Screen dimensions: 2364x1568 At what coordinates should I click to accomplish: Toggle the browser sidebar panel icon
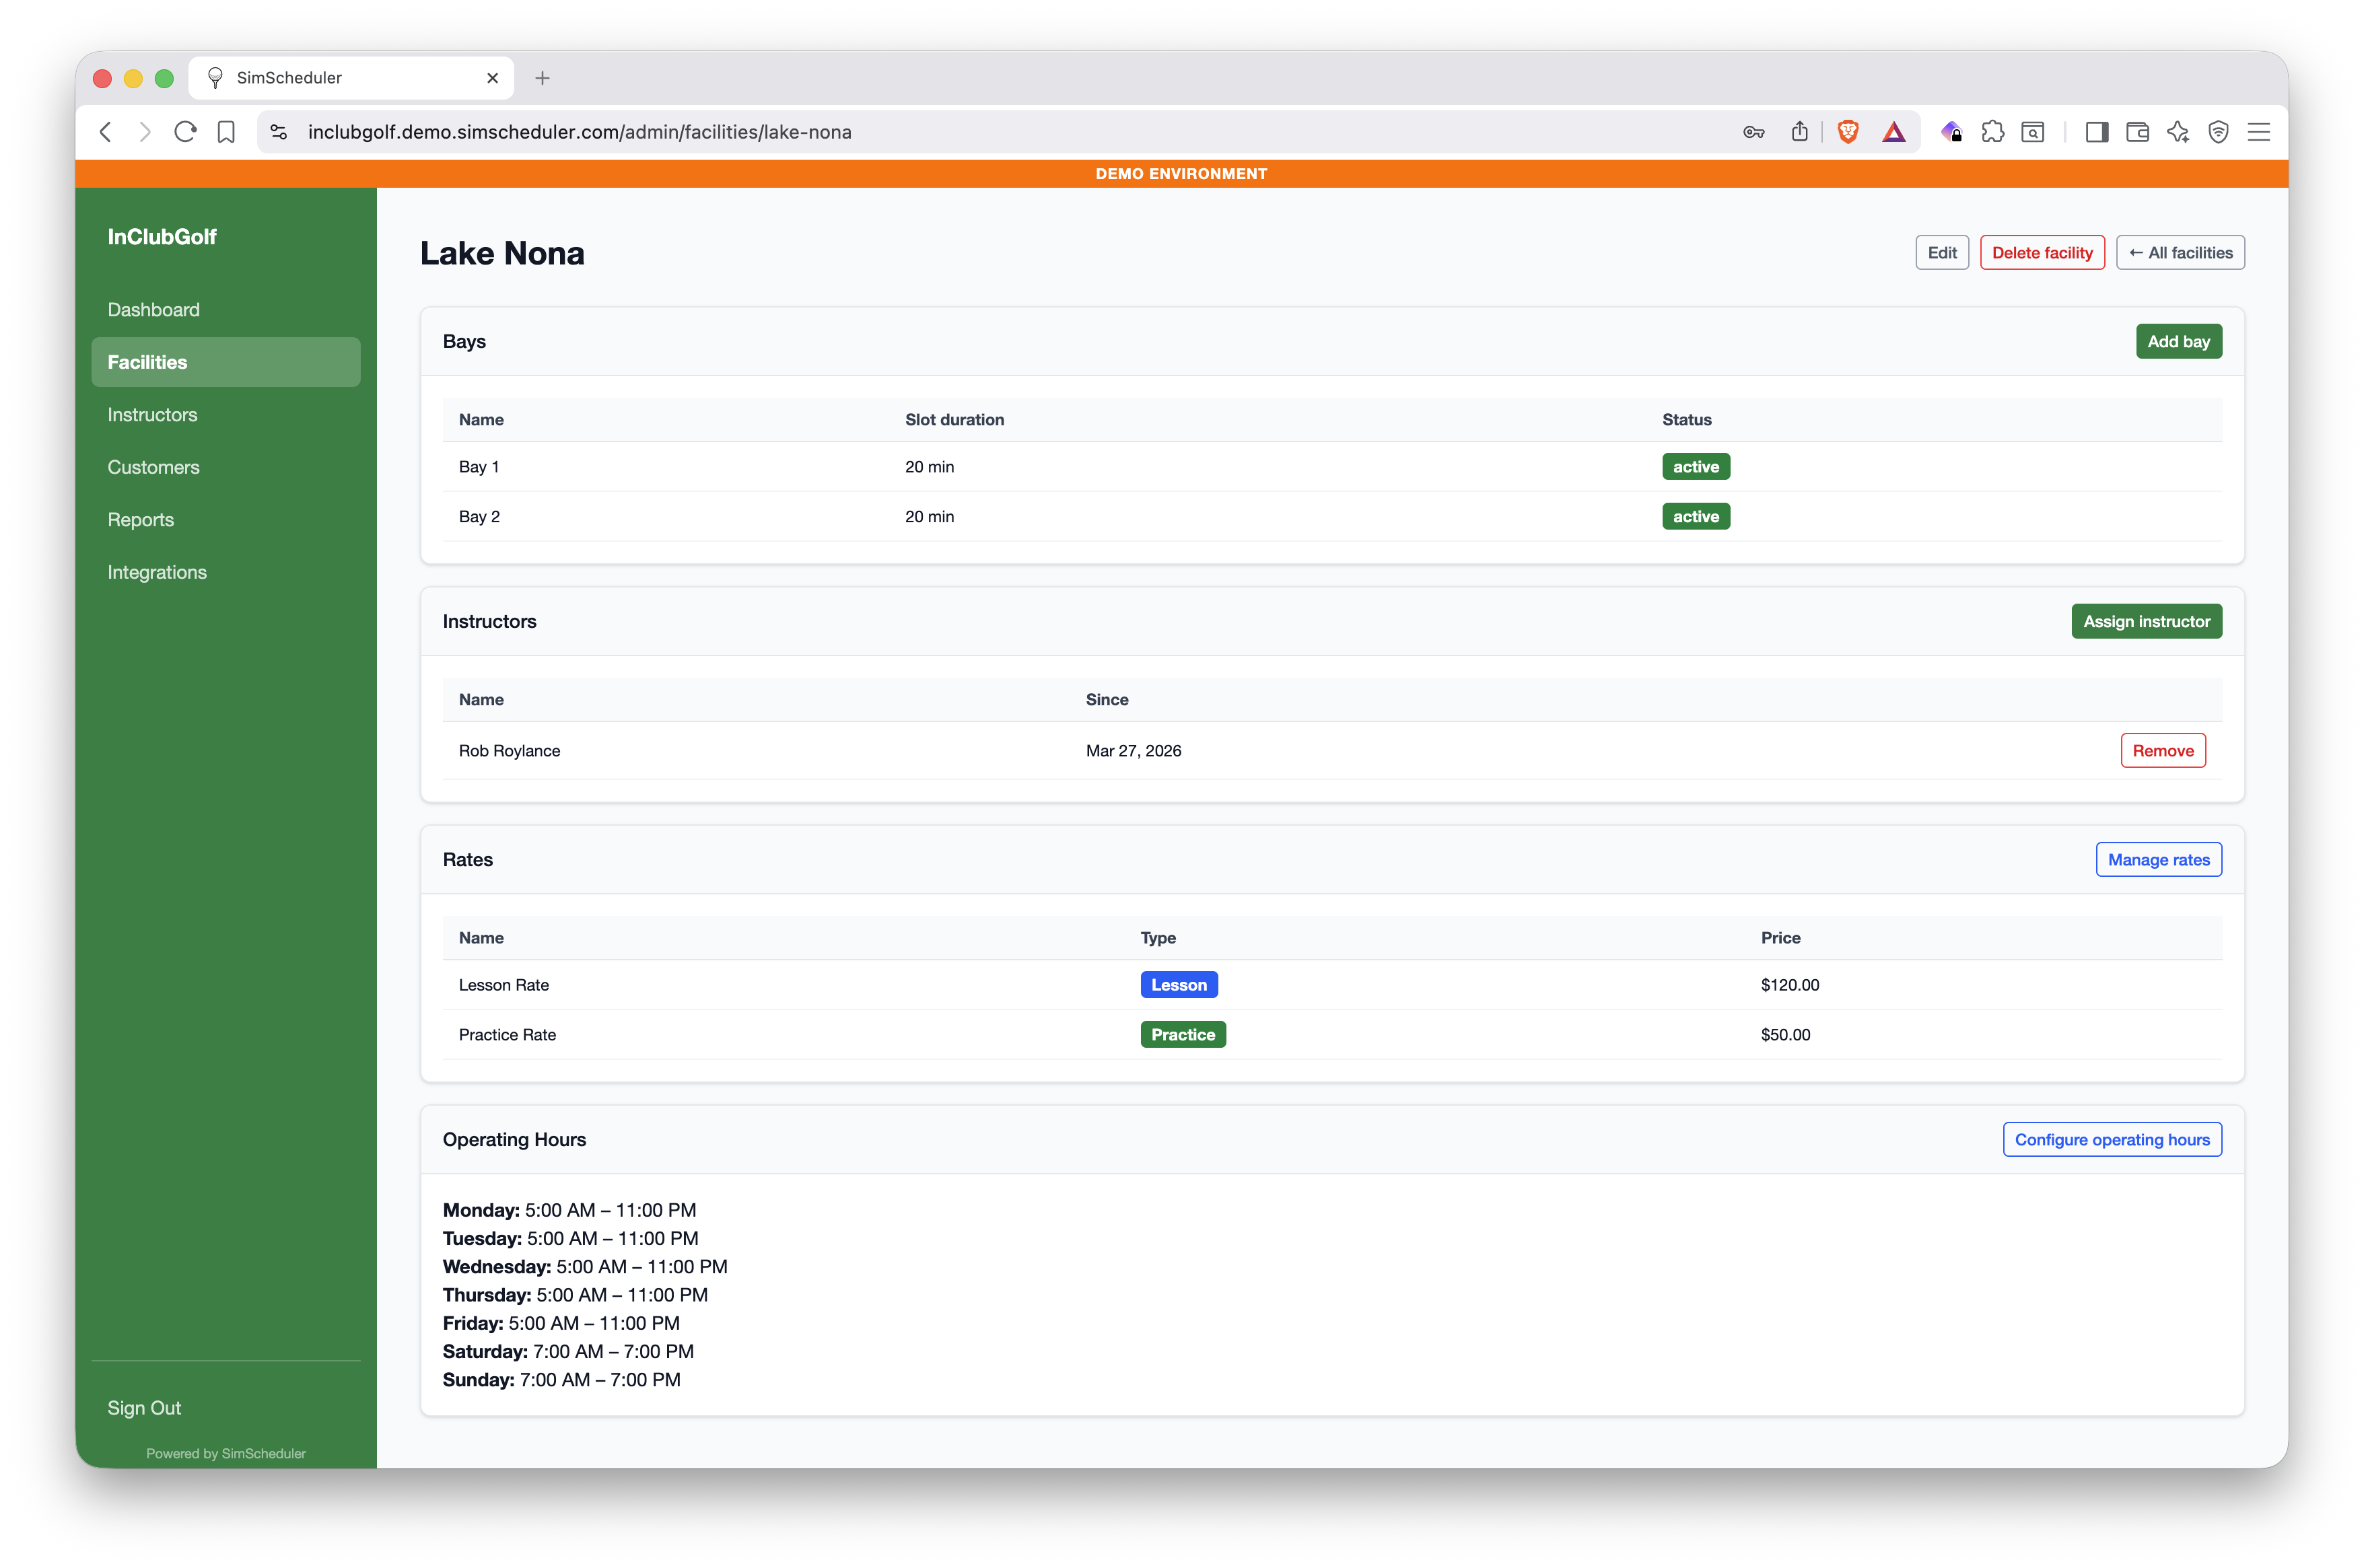(x=2096, y=132)
